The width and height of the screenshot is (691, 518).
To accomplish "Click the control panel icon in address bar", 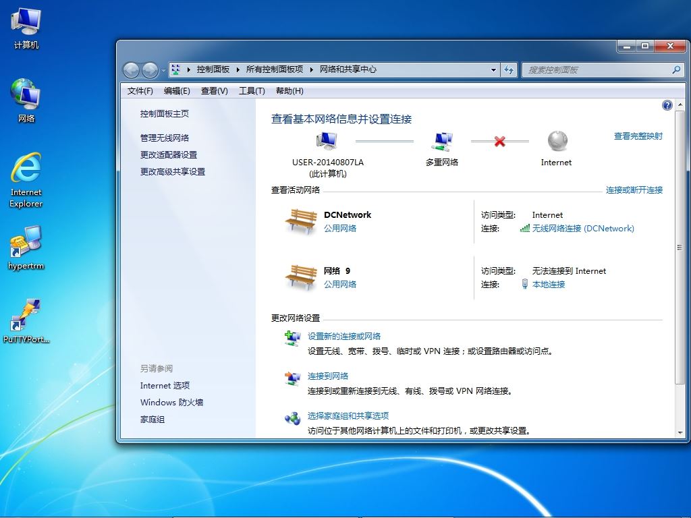I will (176, 69).
